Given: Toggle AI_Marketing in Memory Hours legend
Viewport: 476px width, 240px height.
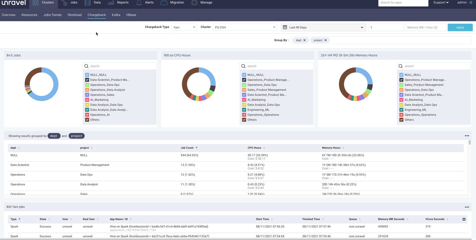Looking at the screenshot, I should (x=401, y=100).
